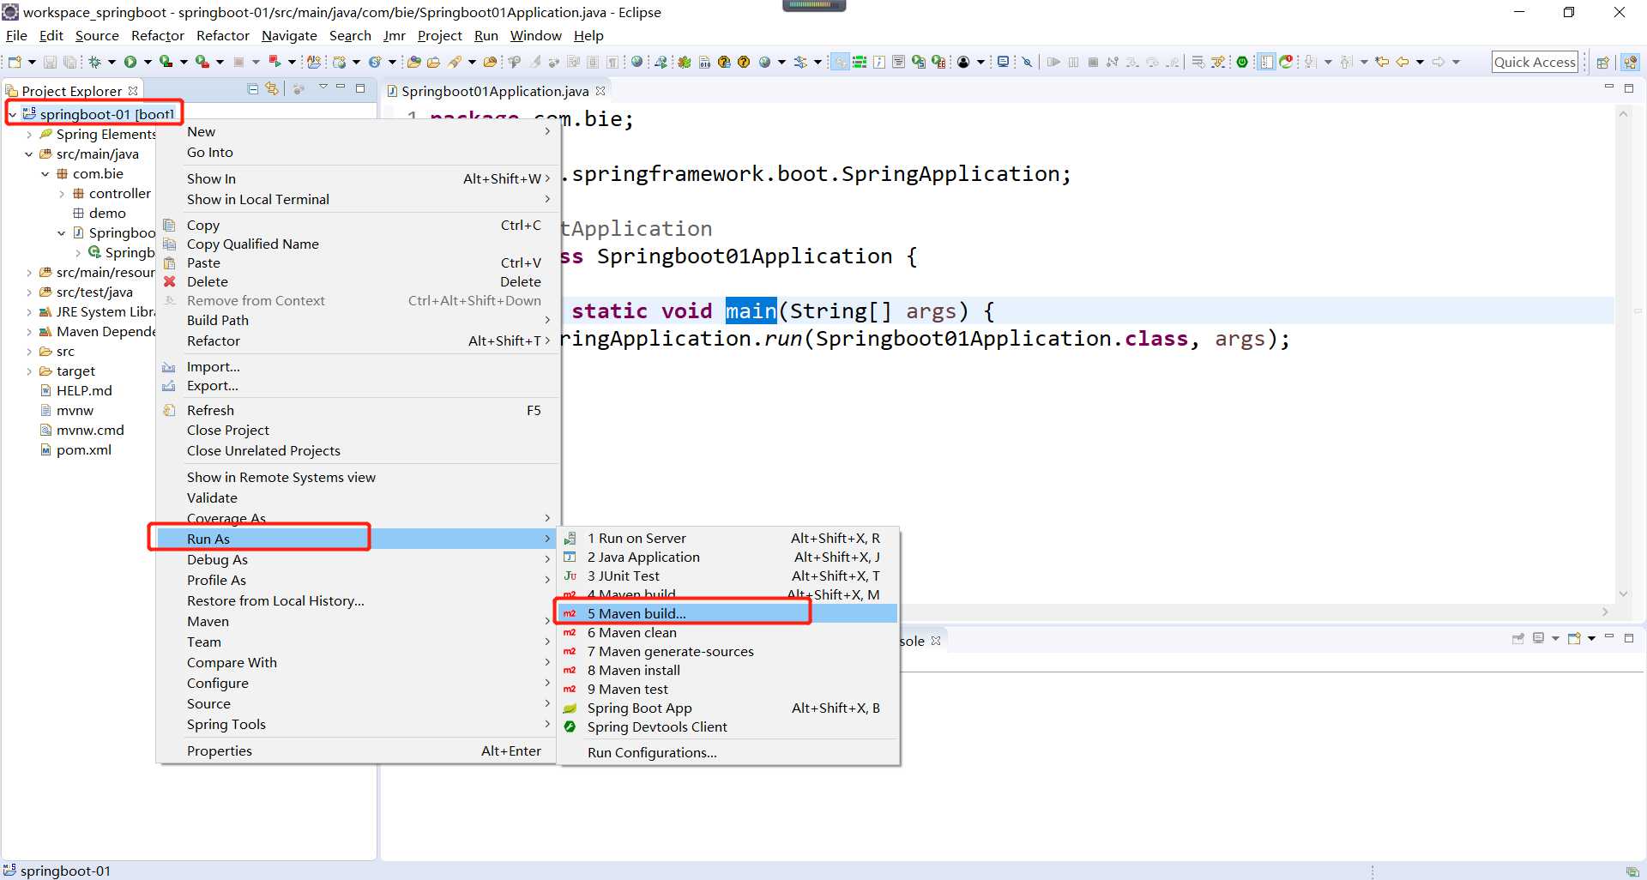Open the Debug button dropdown arrow
The height and width of the screenshot is (880, 1647).
tap(112, 62)
